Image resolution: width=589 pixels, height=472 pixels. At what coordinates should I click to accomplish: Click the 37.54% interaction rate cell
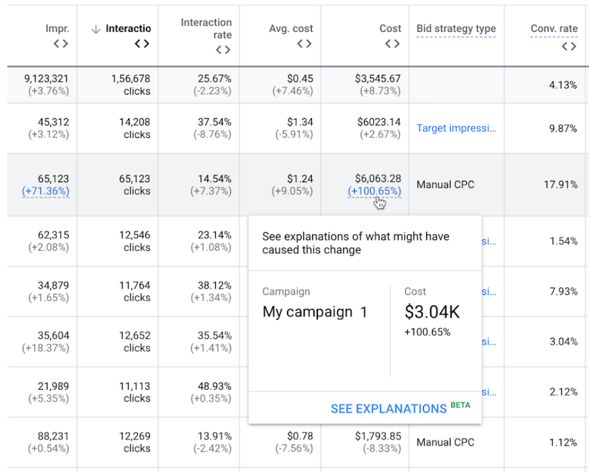pyautogui.click(x=215, y=122)
